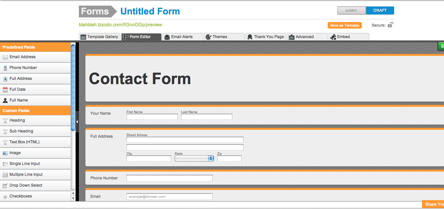This screenshot has height=209, width=444.
Task: Click the Save as Template button
Action: 345,25
